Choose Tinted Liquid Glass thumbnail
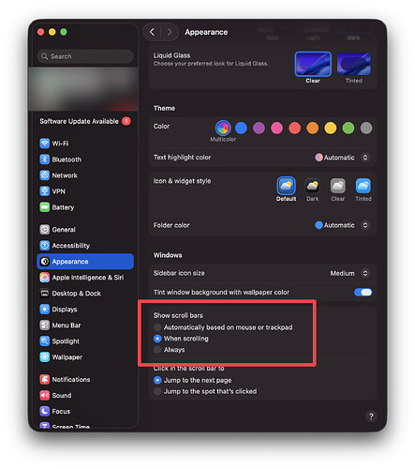The height and width of the screenshot is (469, 415). (354, 64)
